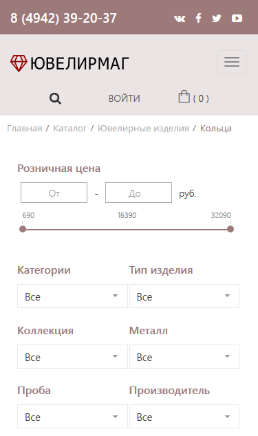This screenshot has width=258, height=436.
Task: Open the shopping bag cart icon
Action: 184,96
